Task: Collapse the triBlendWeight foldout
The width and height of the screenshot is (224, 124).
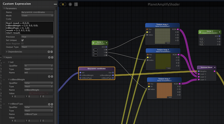Action: tap(9, 79)
